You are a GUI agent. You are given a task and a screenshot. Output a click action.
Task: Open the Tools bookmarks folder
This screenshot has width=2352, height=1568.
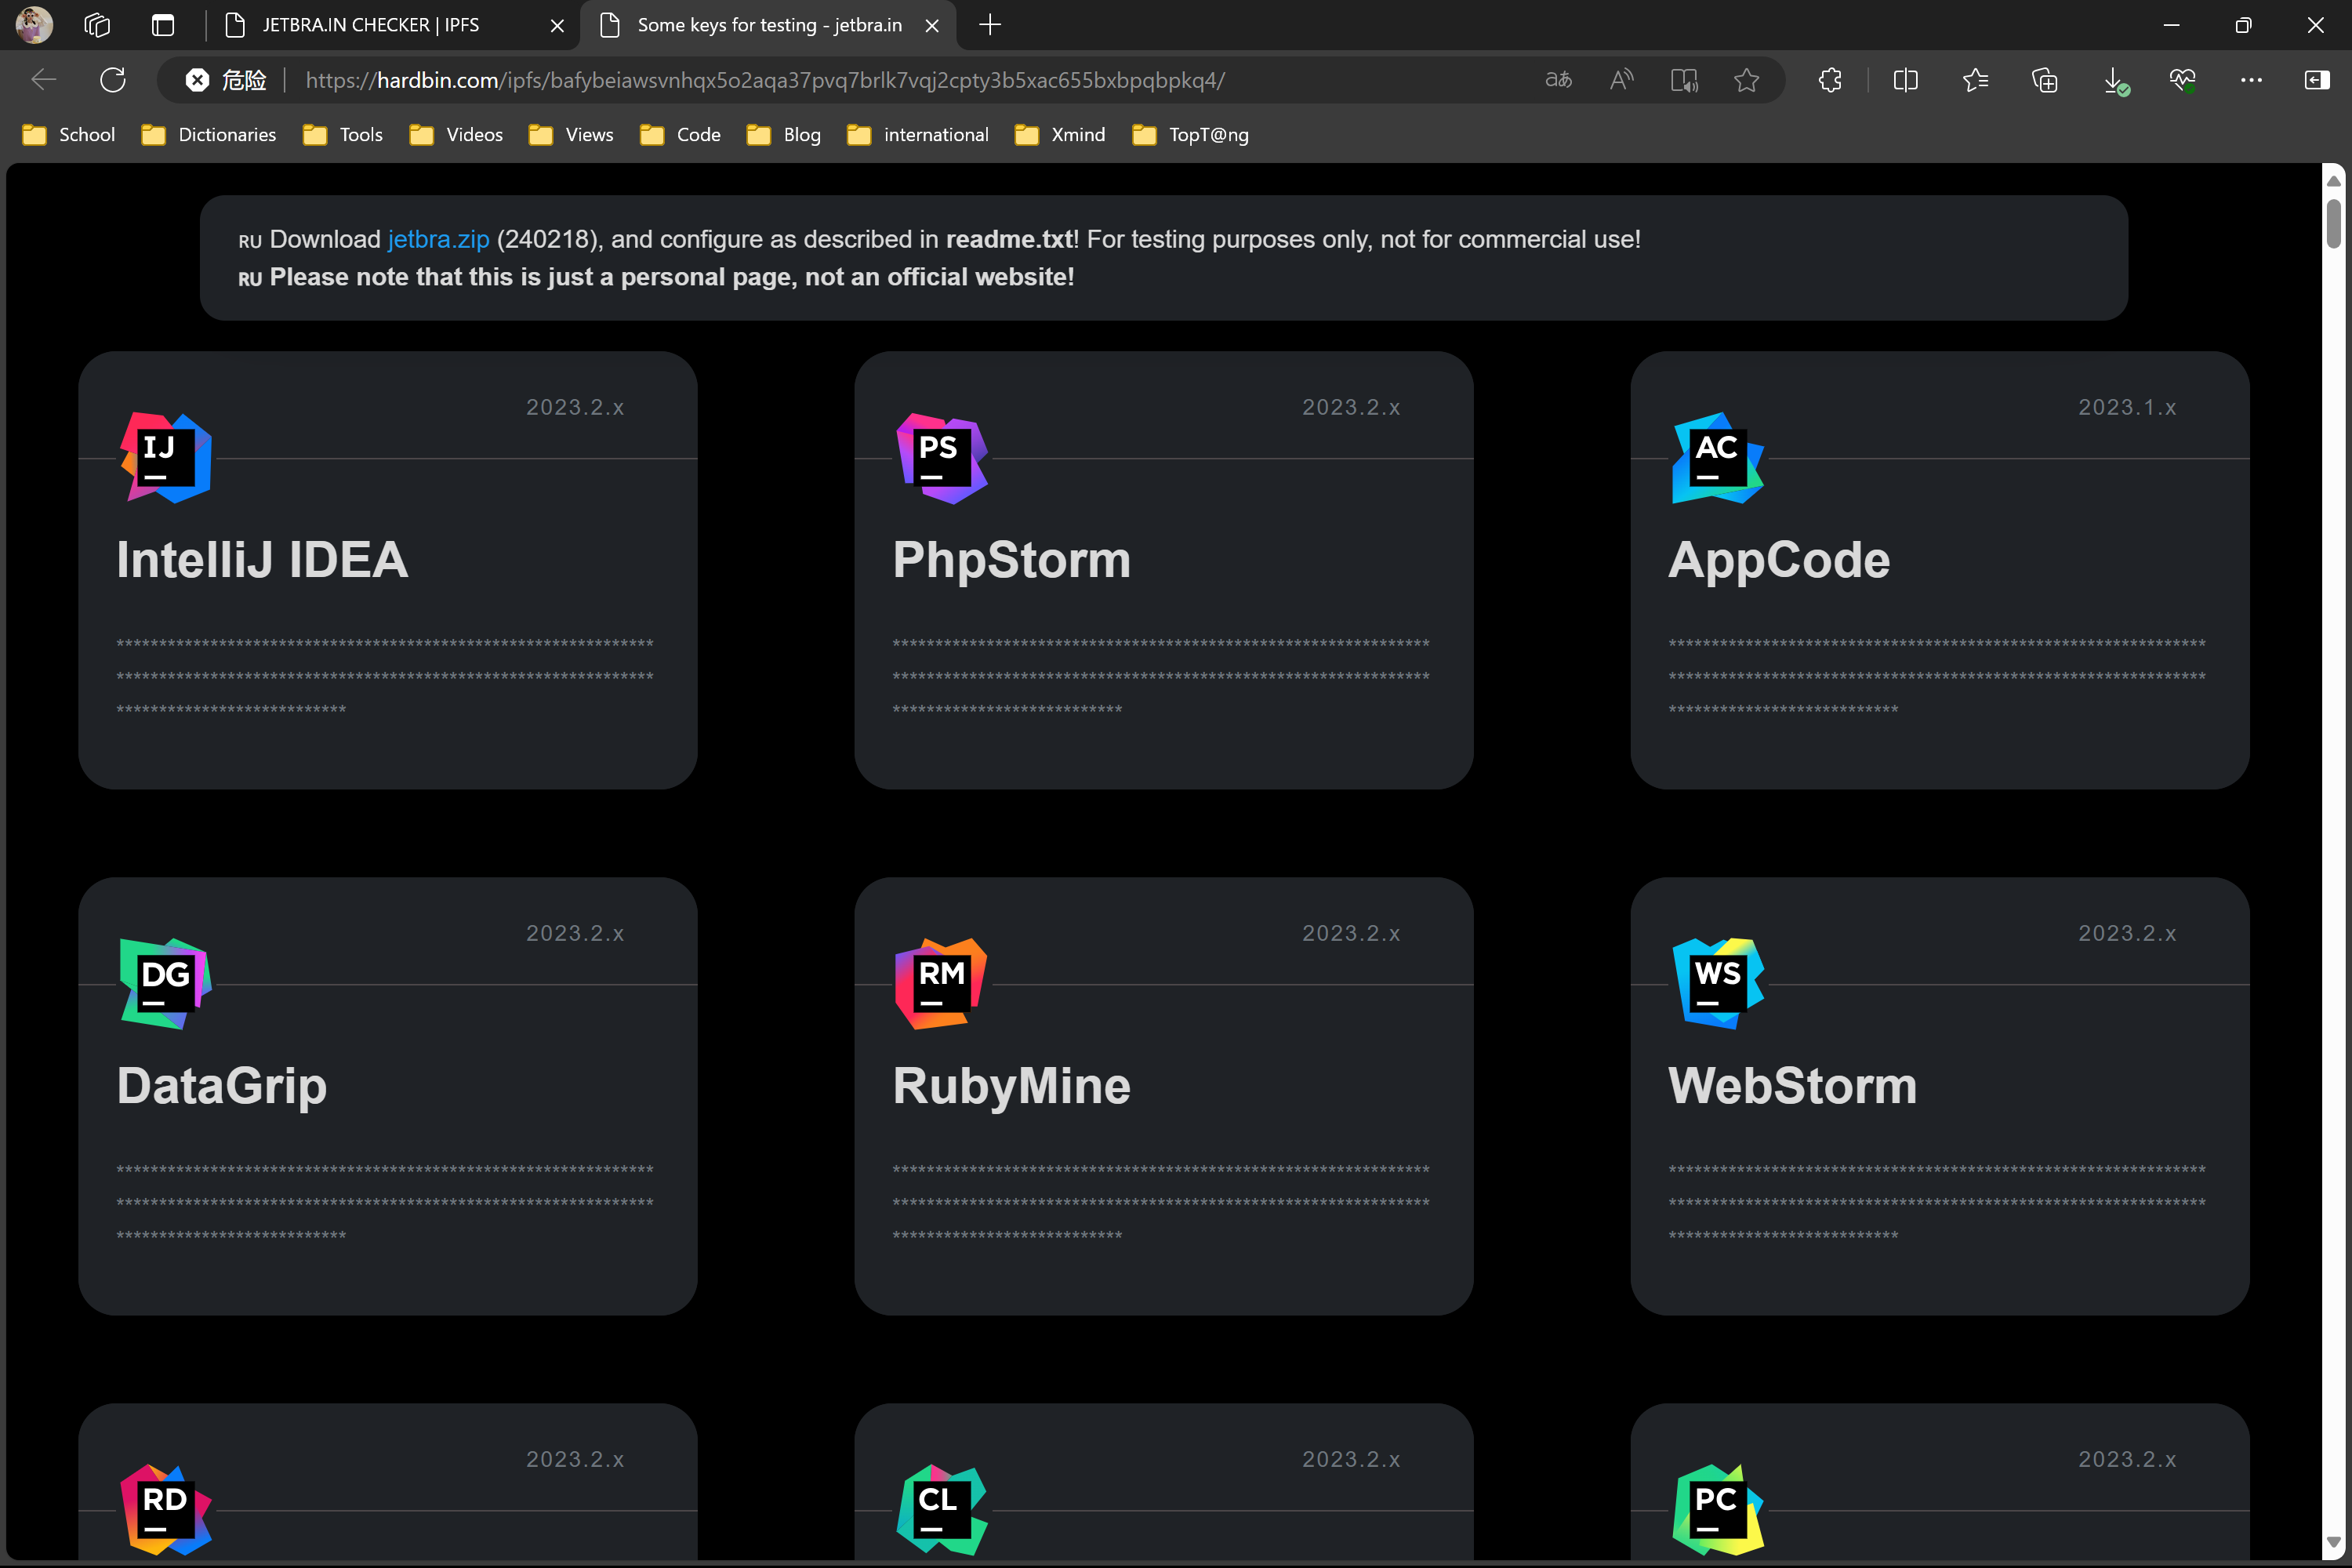(x=343, y=135)
